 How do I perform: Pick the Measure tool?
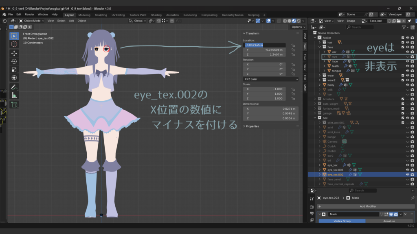click(x=14, y=95)
